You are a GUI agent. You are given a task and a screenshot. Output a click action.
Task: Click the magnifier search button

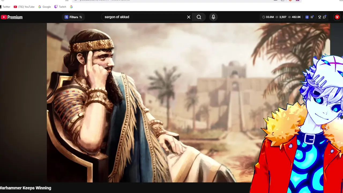(199, 17)
